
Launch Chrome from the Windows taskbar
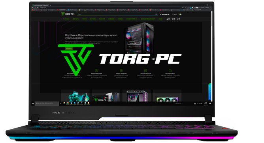[x=68, y=103]
